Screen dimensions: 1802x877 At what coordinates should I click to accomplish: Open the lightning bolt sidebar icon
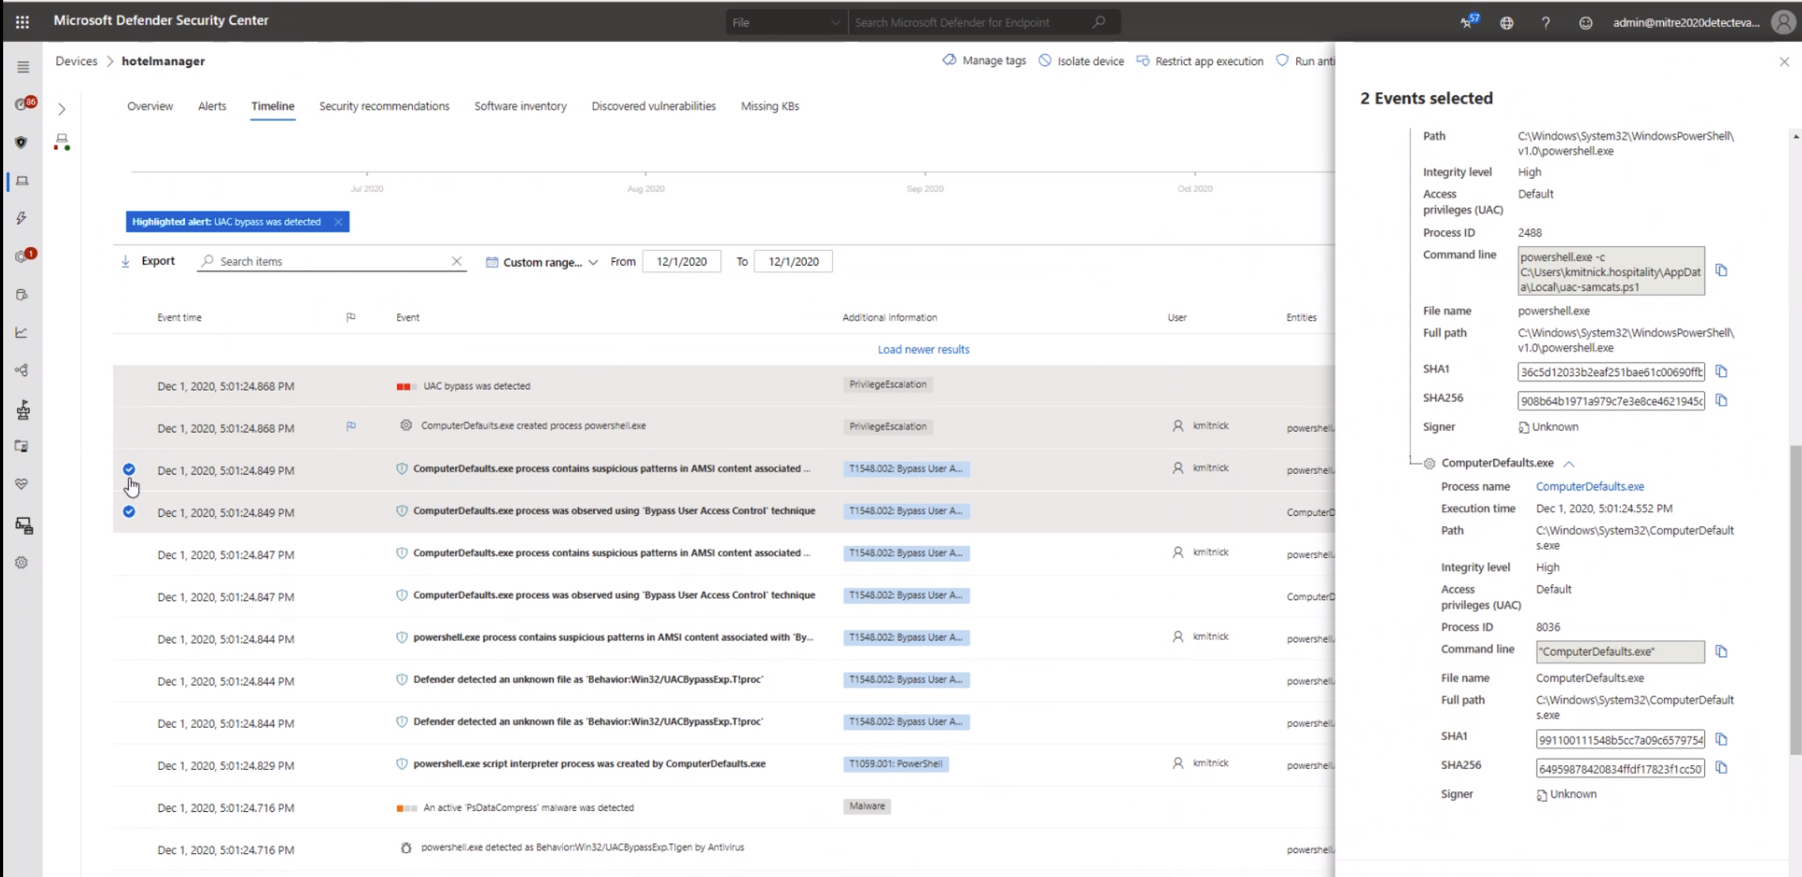[x=21, y=217]
